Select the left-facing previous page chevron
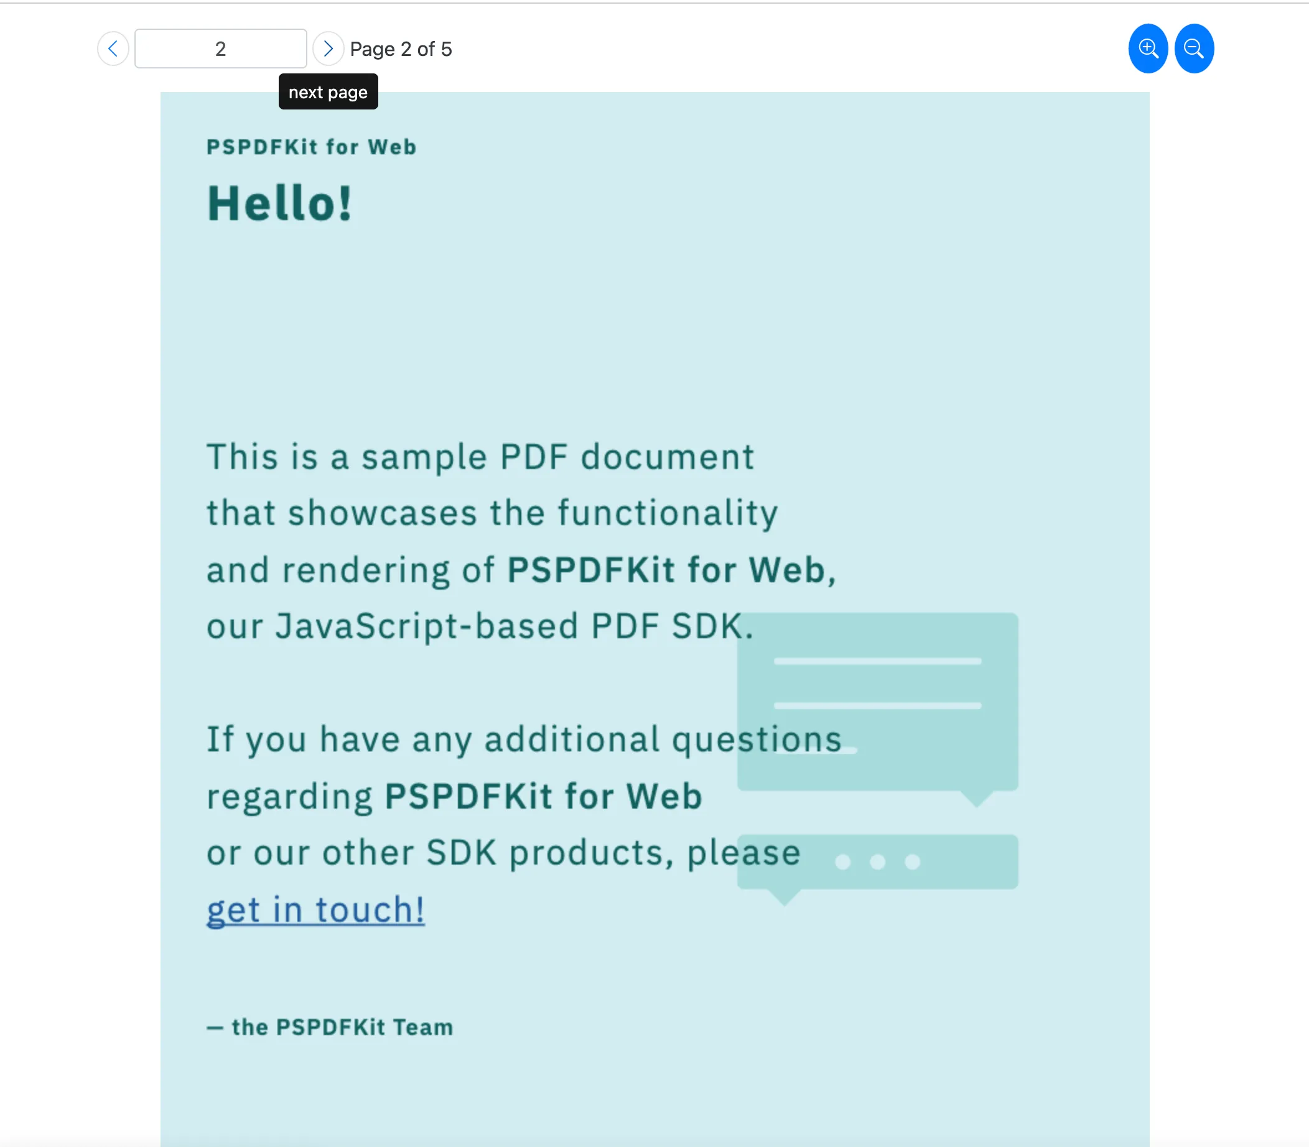1309x1147 pixels. point(113,48)
